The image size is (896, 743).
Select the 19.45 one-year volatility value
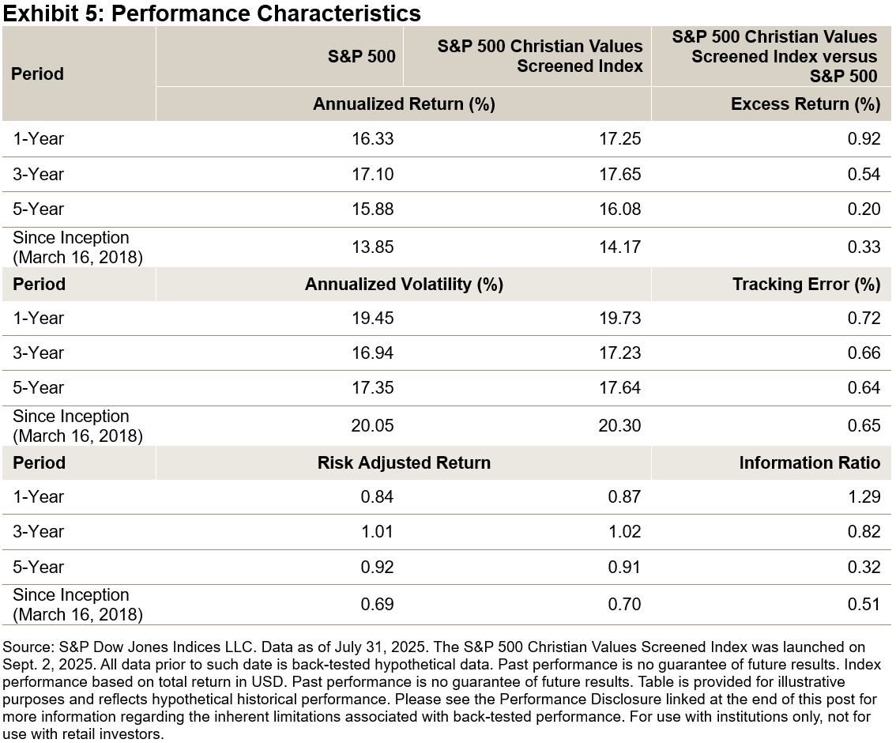(x=373, y=319)
